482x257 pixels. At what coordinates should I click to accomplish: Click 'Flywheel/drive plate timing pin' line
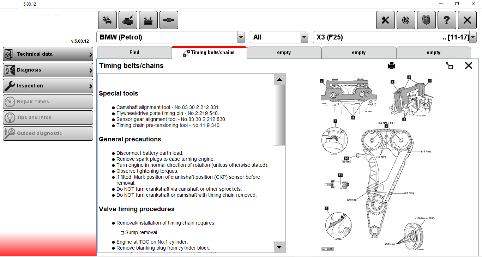[168, 113]
